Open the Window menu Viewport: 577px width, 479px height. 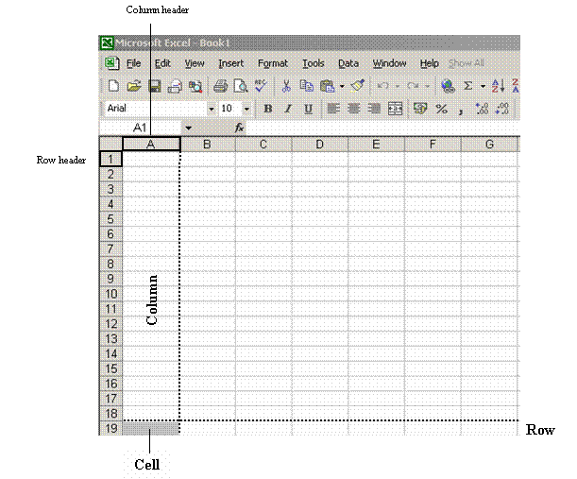(389, 63)
